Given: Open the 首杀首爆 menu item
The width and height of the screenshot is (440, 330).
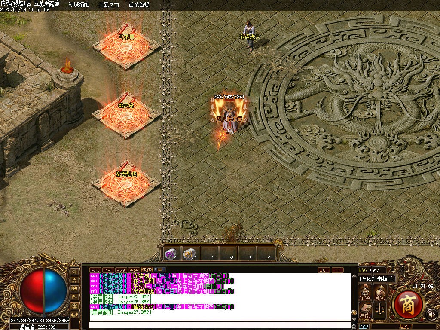Looking at the screenshot, I should point(139,5).
